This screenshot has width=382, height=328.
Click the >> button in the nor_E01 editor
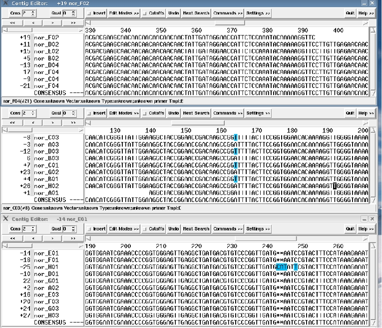click(x=73, y=238)
